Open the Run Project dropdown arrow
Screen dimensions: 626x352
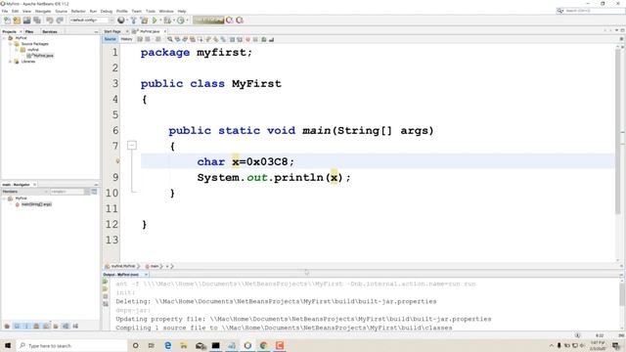[160, 21]
